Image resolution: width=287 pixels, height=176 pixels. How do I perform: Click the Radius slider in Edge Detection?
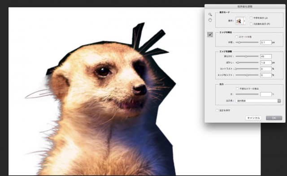pos(247,43)
